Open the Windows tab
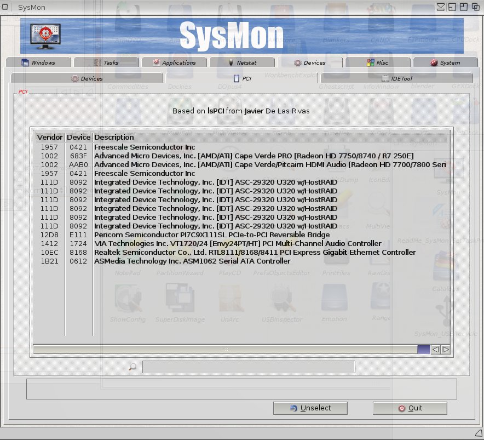 (38, 62)
